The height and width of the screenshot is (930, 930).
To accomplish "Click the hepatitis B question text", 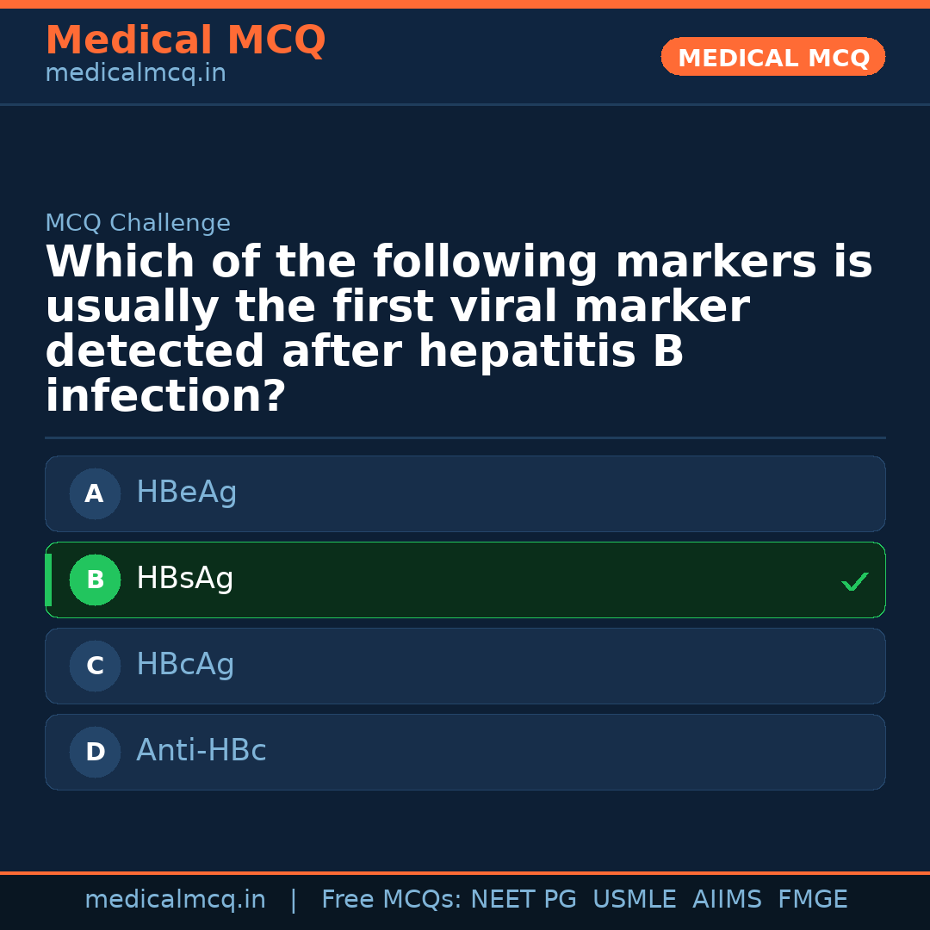I will (x=458, y=330).
